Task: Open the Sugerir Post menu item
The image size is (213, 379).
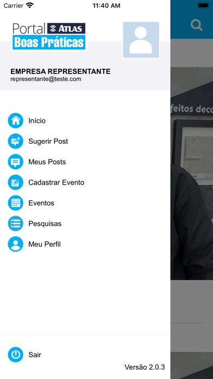Action: coord(48,141)
